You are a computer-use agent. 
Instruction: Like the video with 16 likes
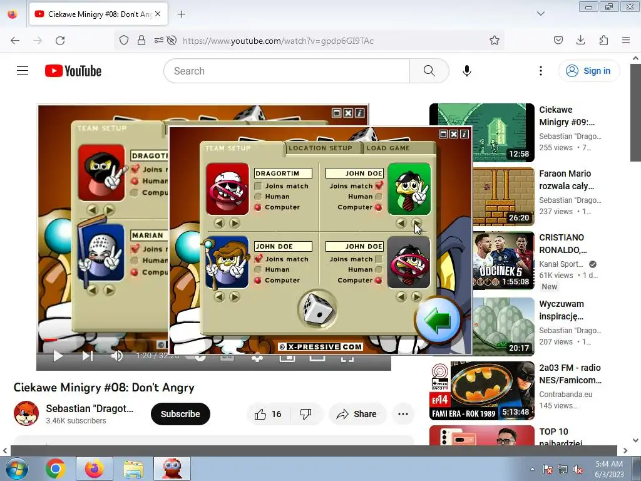[x=268, y=414]
